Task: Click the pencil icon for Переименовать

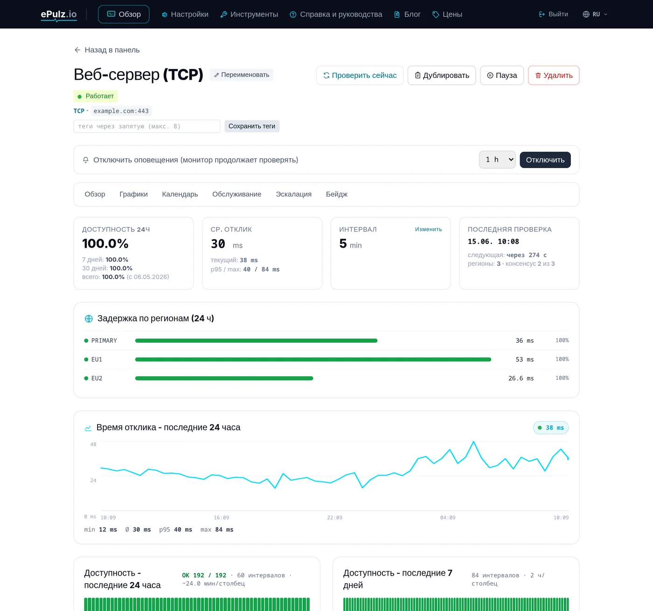Action: pos(217,75)
